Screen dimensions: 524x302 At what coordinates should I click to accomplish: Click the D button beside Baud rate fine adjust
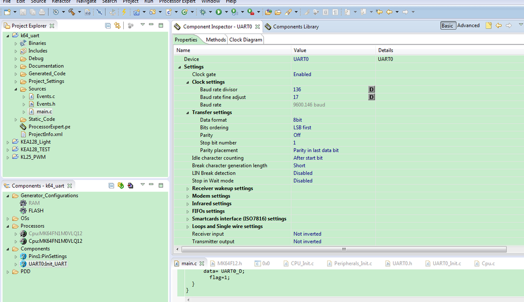pyautogui.click(x=371, y=97)
